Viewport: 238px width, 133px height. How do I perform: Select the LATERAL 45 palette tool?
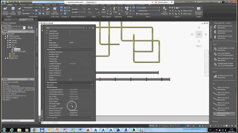pyautogui.click(x=223, y=76)
